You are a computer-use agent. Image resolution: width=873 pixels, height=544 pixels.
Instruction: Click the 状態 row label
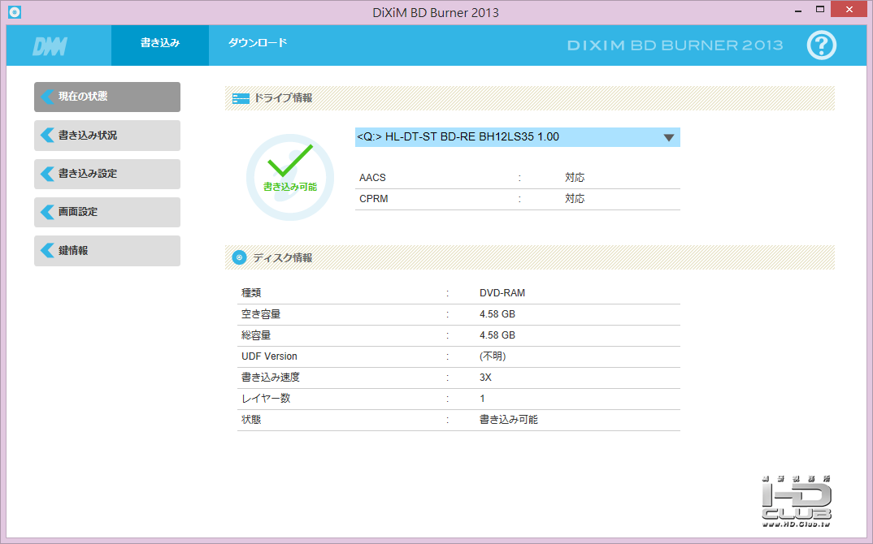click(251, 420)
